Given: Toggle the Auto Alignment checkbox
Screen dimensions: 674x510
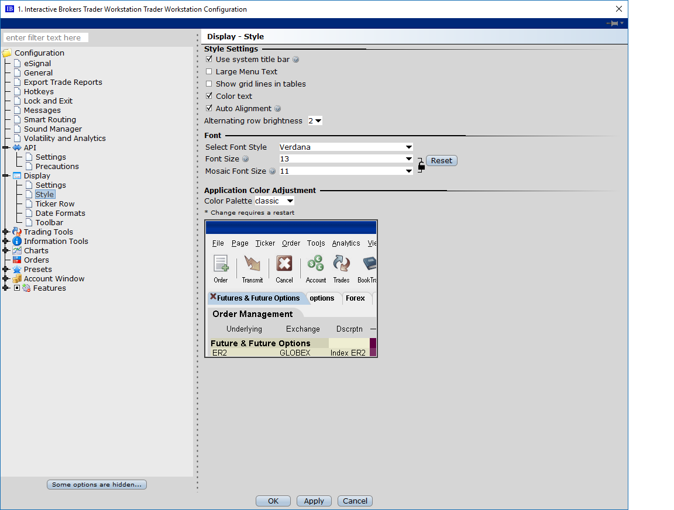Looking at the screenshot, I should coord(209,108).
